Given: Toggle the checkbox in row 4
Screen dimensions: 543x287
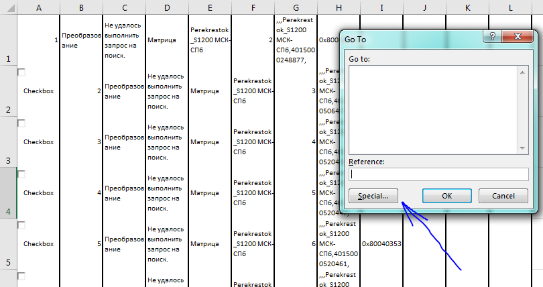Looking at the screenshot, I should [x=21, y=174].
